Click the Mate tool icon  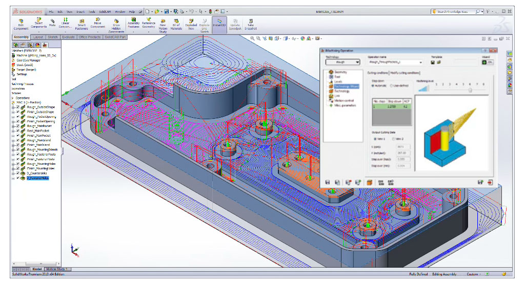[x=52, y=23]
